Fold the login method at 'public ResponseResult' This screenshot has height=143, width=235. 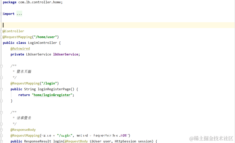[1, 141]
